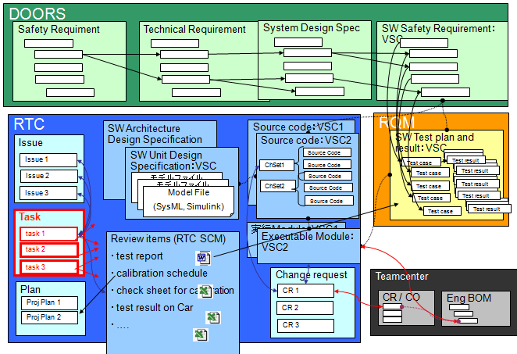517x354 pixels.
Task: Click the Source code: VSC2 title
Action: 306,140
